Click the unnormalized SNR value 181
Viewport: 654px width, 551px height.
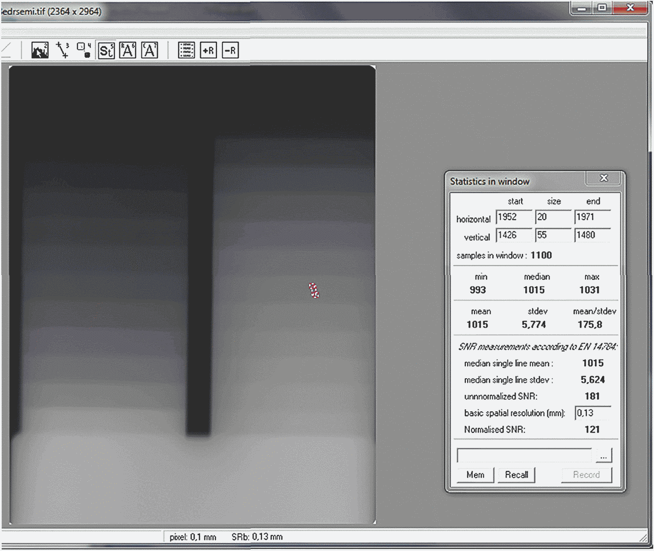(x=592, y=396)
